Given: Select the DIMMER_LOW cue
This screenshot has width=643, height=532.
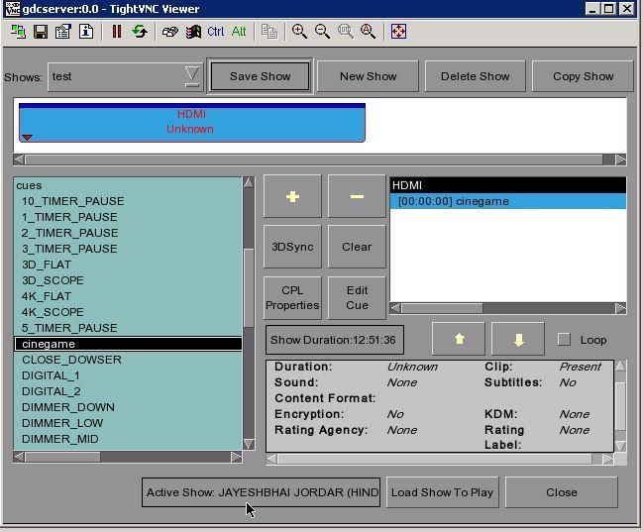Looking at the screenshot, I should [128, 423].
